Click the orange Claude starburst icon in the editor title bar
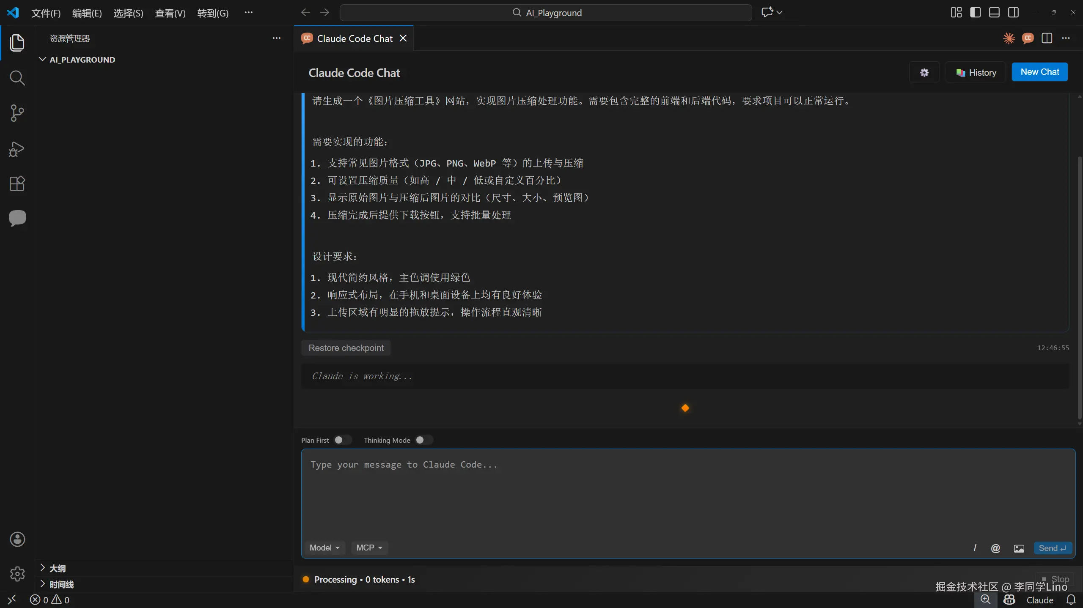Screen dimensions: 1083x608 [1009, 38]
